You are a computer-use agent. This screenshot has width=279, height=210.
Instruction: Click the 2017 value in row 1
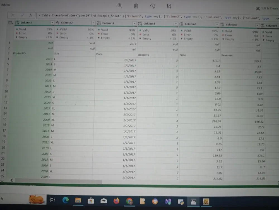click(133, 44)
